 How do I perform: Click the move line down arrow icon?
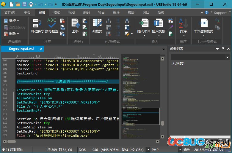pyautogui.click(x=85, y=21)
